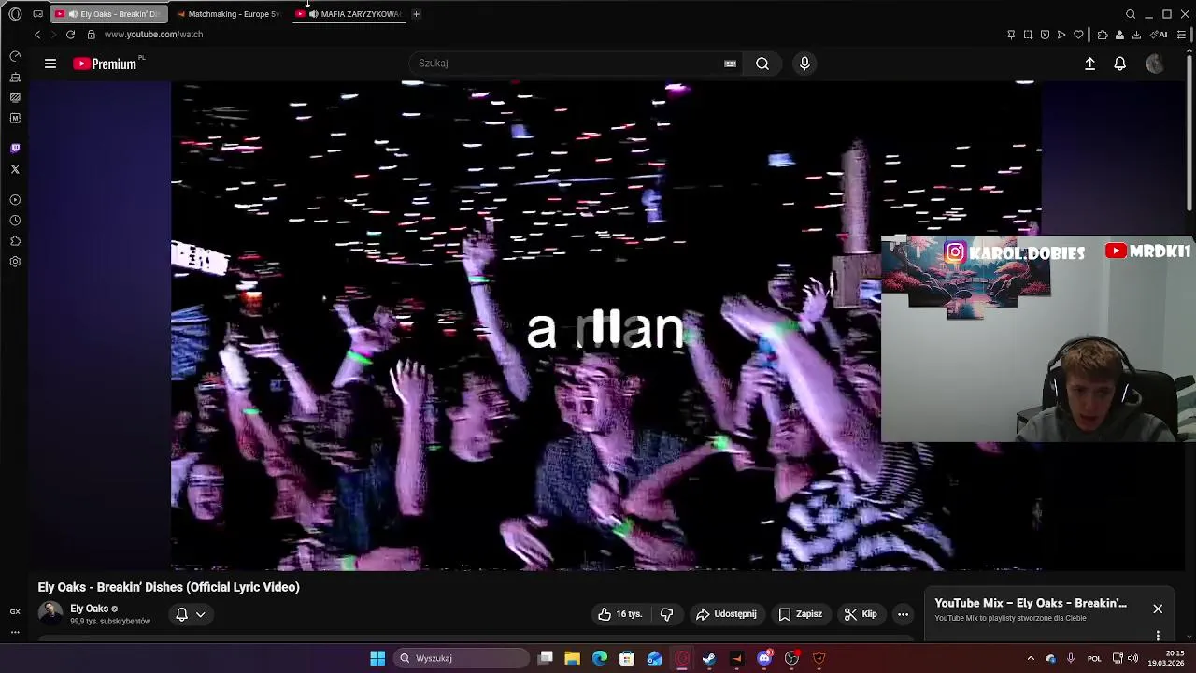Show hidden system tray icons chevron
This screenshot has height=673, width=1196.
1031,658
